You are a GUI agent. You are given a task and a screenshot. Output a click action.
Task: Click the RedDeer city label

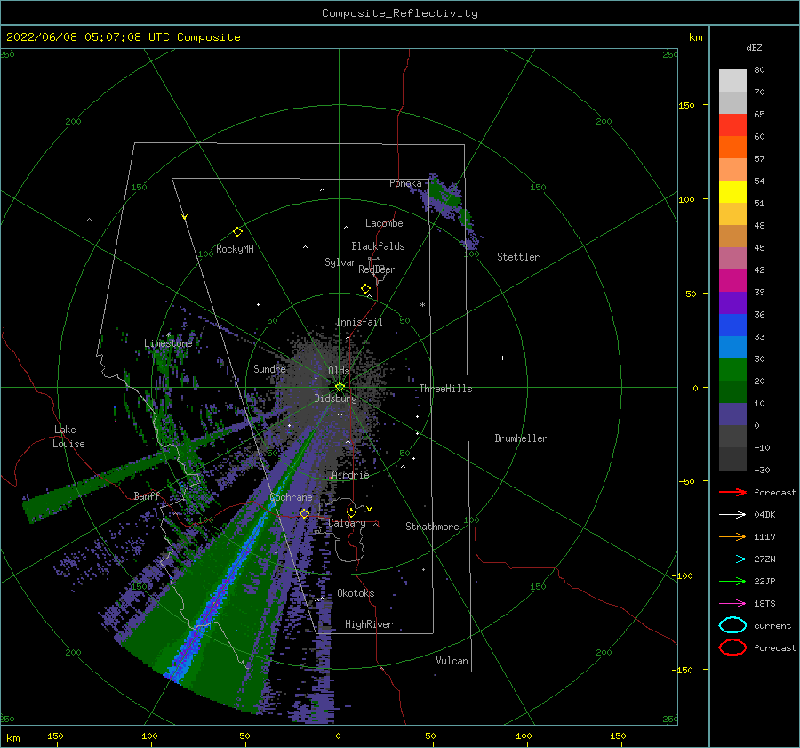[377, 269]
